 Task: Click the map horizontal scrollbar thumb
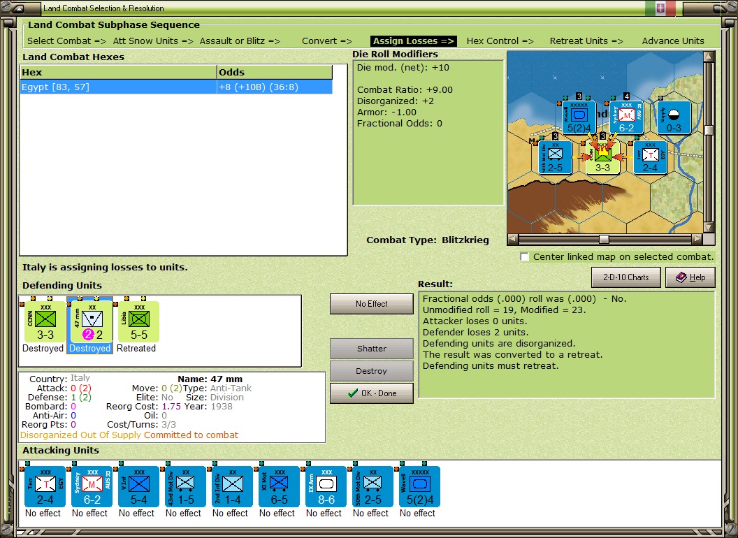tap(604, 239)
